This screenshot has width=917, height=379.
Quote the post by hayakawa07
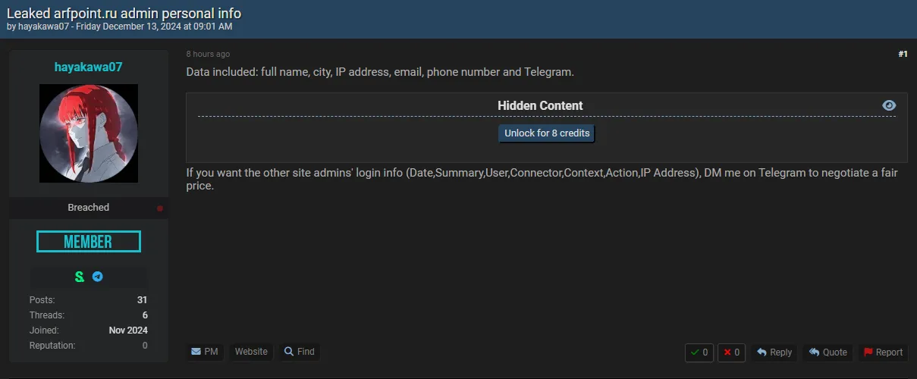[827, 352]
